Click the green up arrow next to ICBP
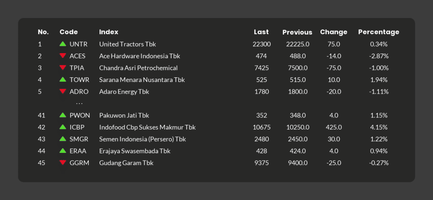 [x=63, y=127]
